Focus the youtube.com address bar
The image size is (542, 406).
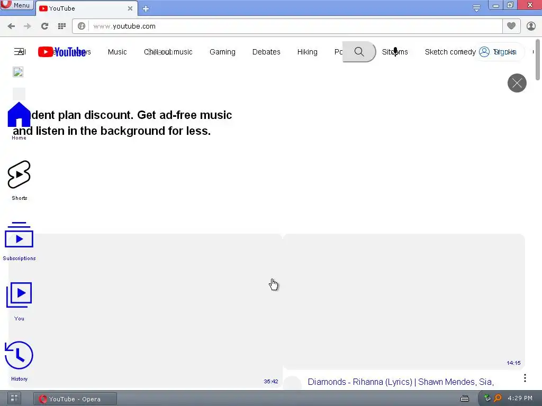click(x=295, y=26)
